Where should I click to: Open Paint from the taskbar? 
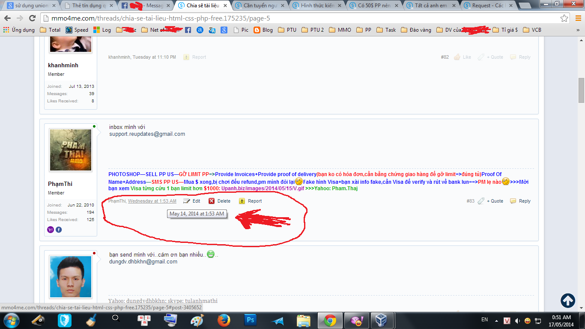[197, 320]
